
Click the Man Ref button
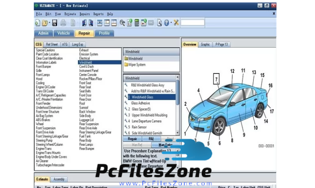click(x=137, y=145)
